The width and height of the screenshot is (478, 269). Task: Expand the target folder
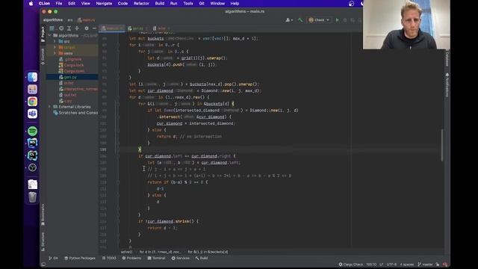[55, 47]
